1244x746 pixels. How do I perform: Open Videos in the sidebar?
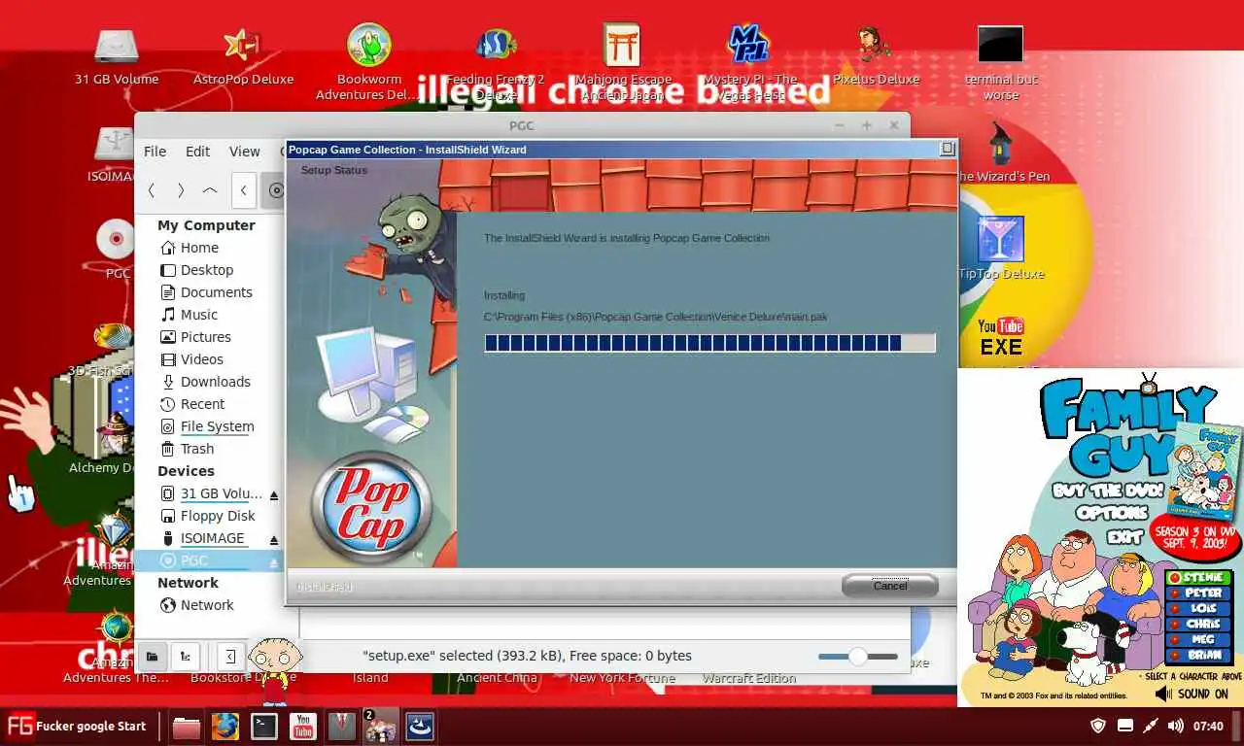201,359
